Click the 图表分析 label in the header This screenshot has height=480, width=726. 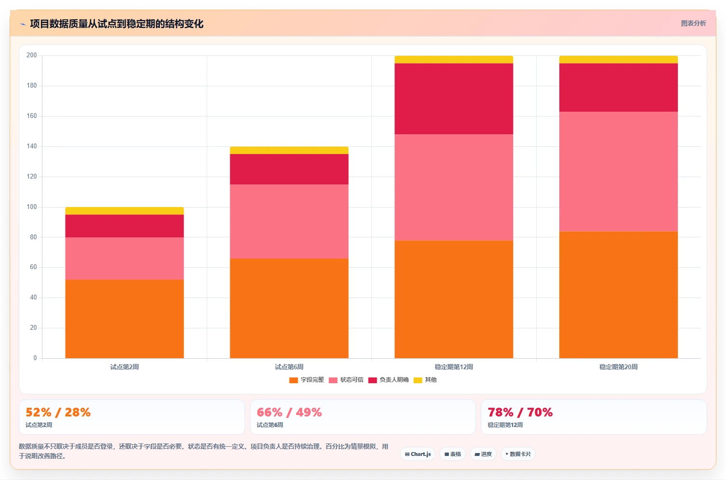point(693,23)
